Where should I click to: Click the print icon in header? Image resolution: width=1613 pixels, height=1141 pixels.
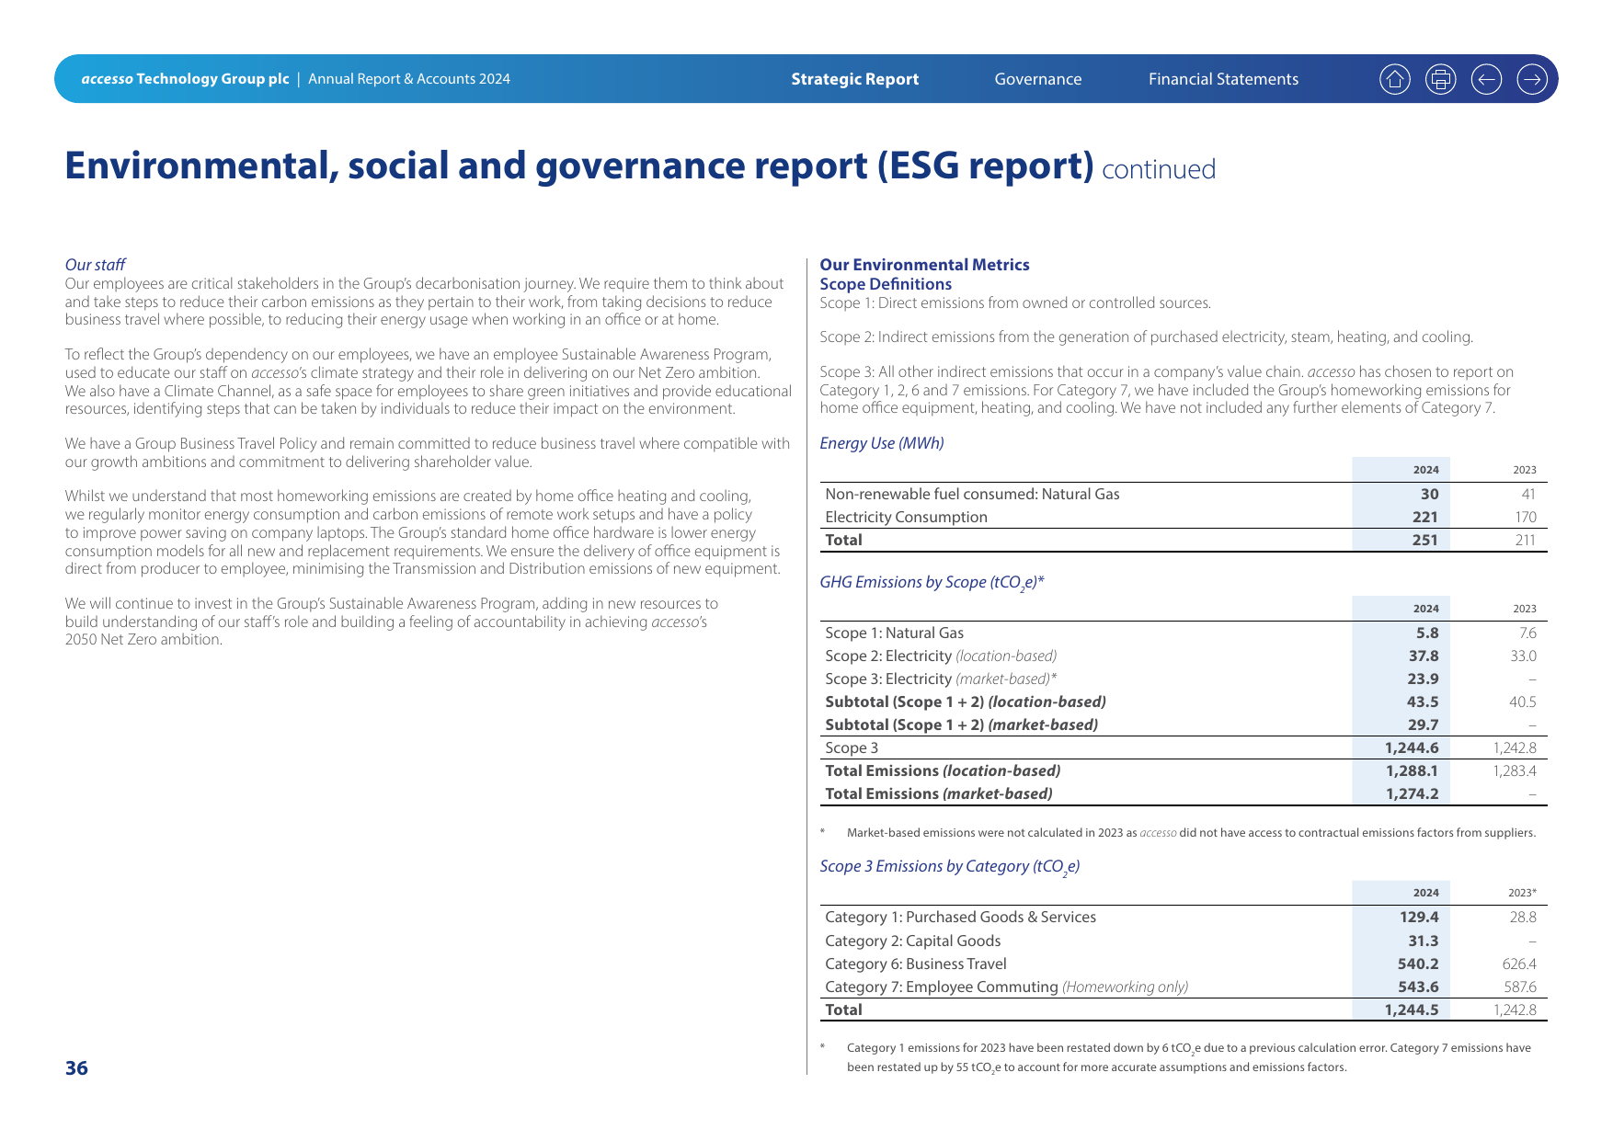click(x=1440, y=79)
